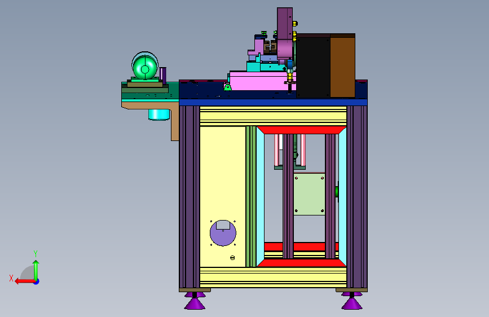This screenshot has height=317, width=489.
Task: Select the small purple cylinder beside the green motor
Action: coord(163,75)
